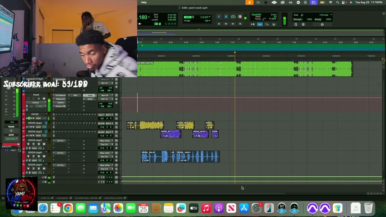
Task: Toggle the Metronome click button
Action: (260, 24)
